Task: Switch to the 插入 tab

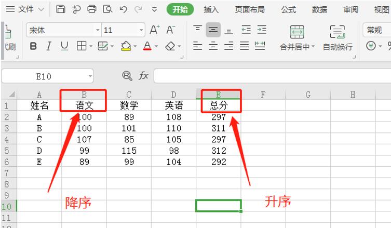Action: 211,9
